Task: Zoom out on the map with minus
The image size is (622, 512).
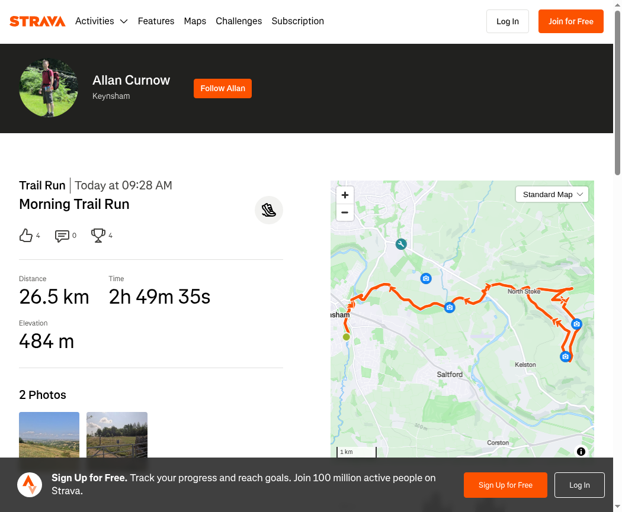Action: (345, 212)
